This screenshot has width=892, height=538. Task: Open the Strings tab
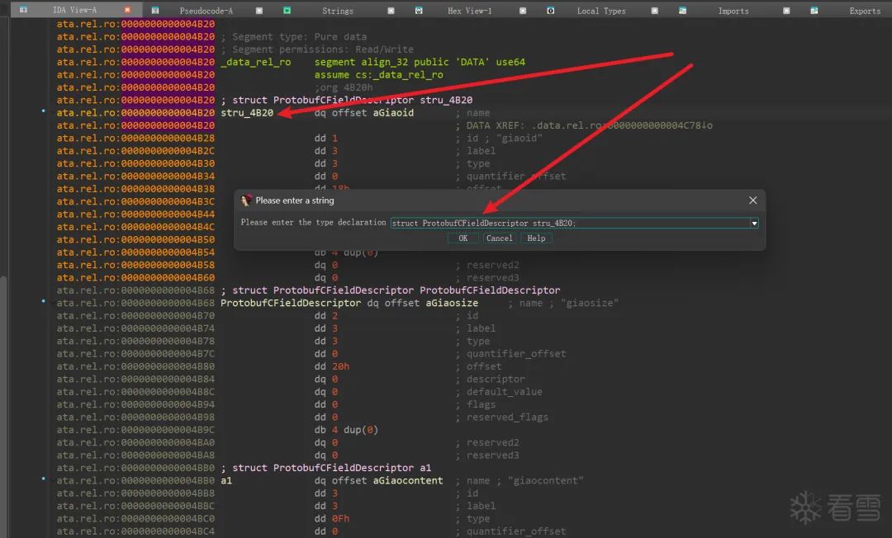pyautogui.click(x=337, y=10)
